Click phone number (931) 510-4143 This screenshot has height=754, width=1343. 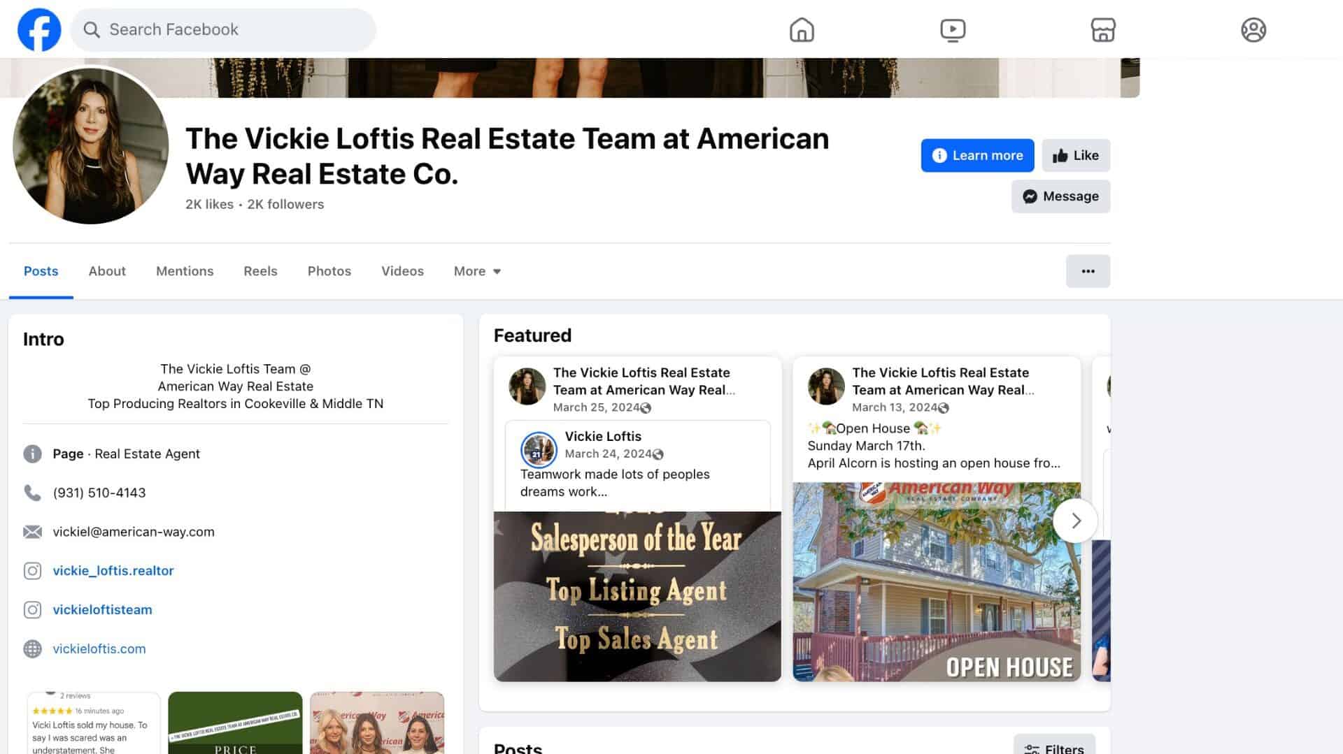pyautogui.click(x=99, y=493)
